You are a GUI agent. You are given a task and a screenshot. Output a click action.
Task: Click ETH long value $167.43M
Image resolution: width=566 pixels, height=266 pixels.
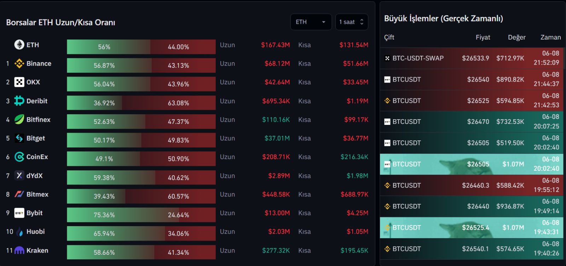pyautogui.click(x=275, y=45)
